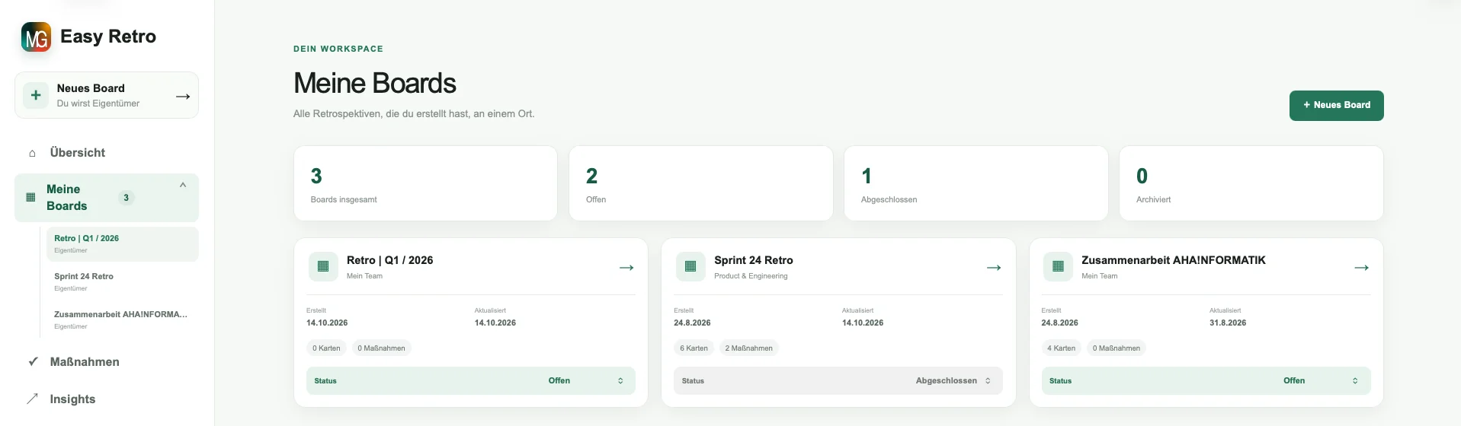
Task: Click the home icon beside Übersicht
Action: 32,153
